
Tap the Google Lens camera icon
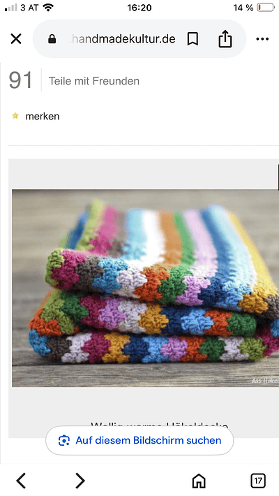64,440
